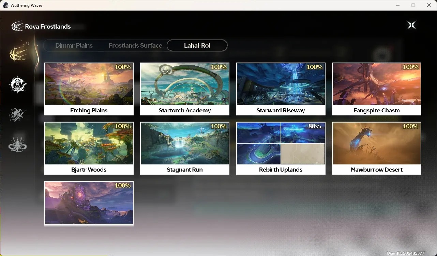The height and width of the screenshot is (256, 437).
Task: Open the round hourglass-crest region in sidebar
Action: tap(18, 84)
